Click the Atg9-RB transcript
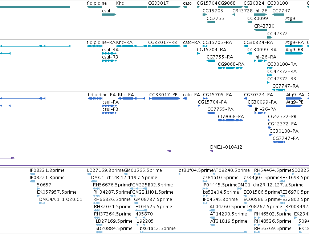This screenshot has height=234, width=309. point(294,53)
